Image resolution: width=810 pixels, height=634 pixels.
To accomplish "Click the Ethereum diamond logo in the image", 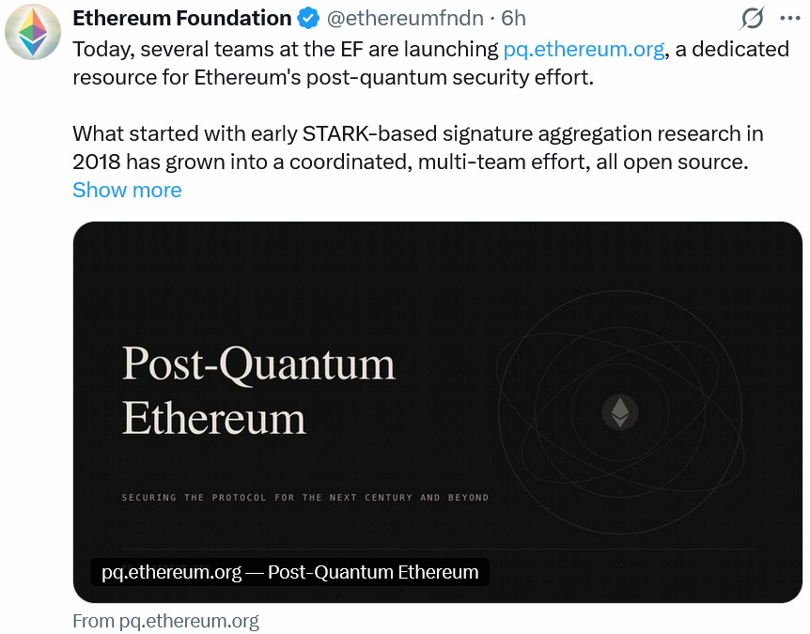I will 618,412.
